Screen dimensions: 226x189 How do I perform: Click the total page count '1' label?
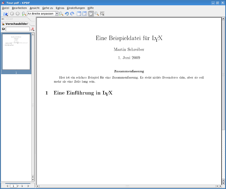click(22, 186)
